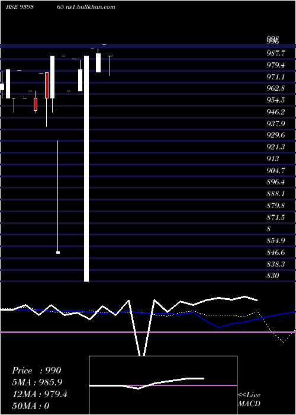The width and height of the screenshot is (296, 415).
Task: Click the 979.4 price axis label
Action: pyautogui.click(x=276, y=65)
